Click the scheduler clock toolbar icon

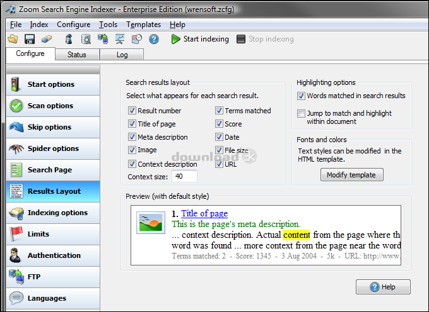point(137,39)
